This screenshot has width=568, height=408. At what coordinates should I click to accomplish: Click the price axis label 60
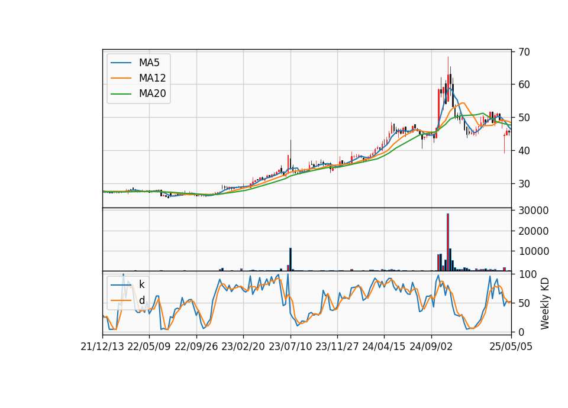pos(524,85)
